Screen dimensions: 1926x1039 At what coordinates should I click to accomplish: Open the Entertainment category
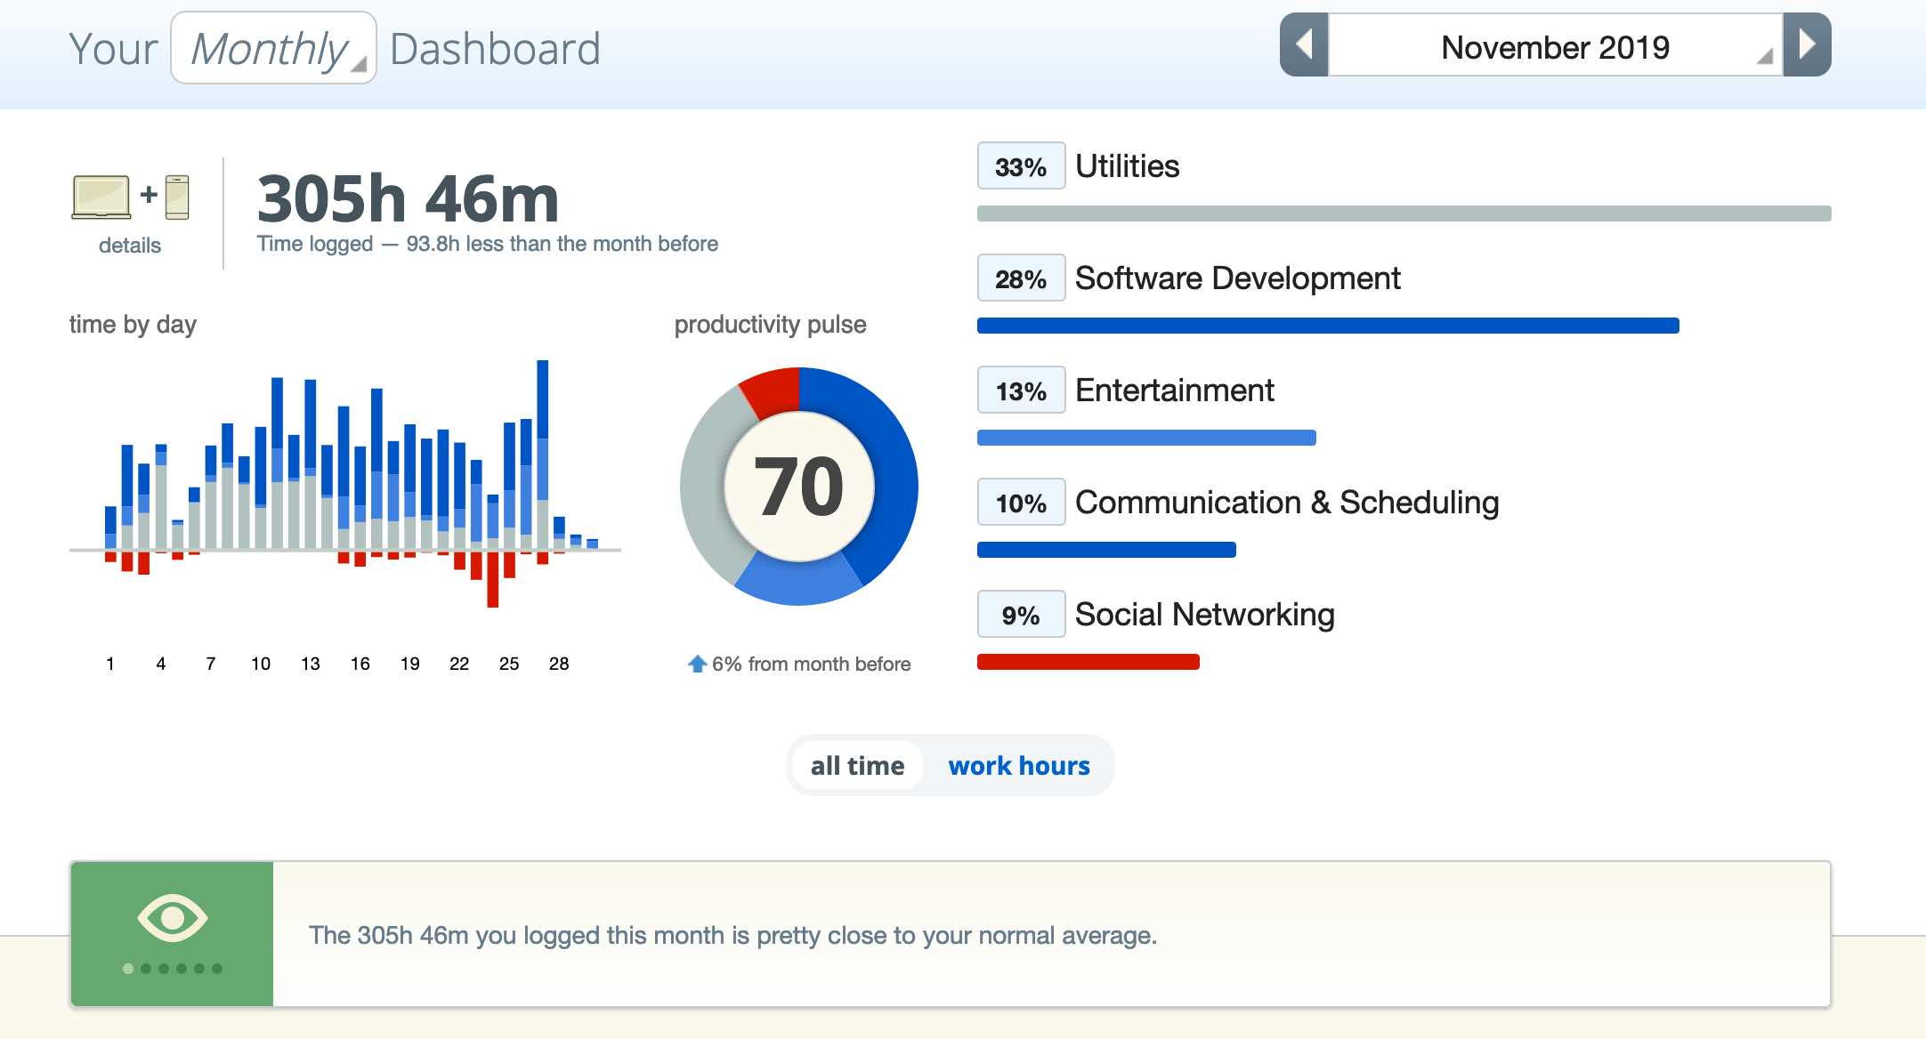click(x=1174, y=391)
